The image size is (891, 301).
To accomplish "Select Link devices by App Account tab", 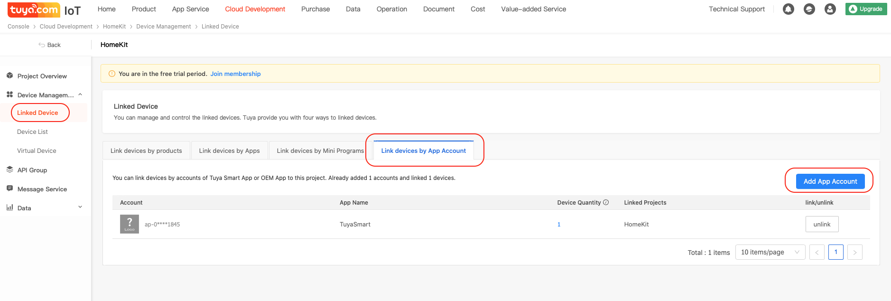I will (x=424, y=150).
